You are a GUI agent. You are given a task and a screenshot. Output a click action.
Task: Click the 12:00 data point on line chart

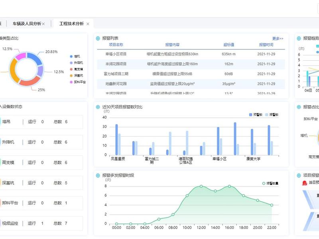coord(201,186)
